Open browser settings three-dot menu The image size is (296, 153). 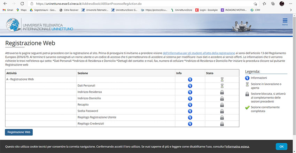tap(291, 3)
